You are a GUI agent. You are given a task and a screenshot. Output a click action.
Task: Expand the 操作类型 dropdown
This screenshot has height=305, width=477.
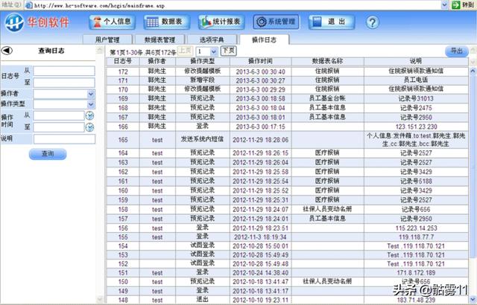coord(91,104)
